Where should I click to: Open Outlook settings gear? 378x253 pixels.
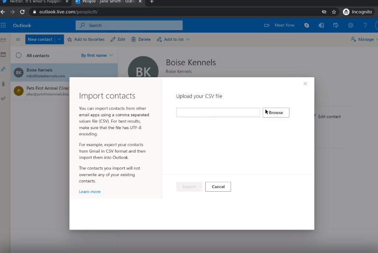point(351,25)
